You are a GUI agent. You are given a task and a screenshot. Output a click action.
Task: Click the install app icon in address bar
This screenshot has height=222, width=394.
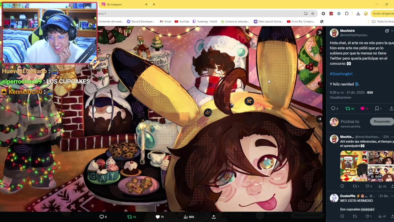click(306, 14)
